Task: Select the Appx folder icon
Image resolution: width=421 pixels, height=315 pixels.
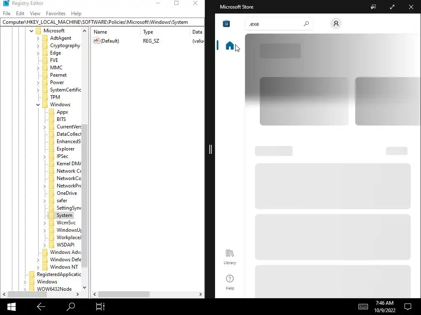Action: [51, 112]
